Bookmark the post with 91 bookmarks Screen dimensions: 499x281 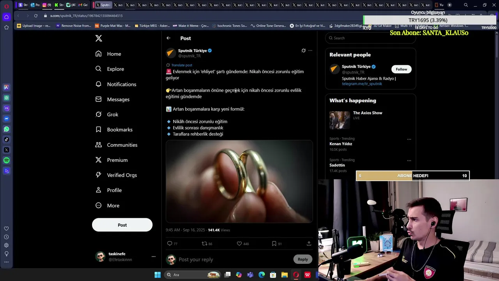[x=274, y=244]
